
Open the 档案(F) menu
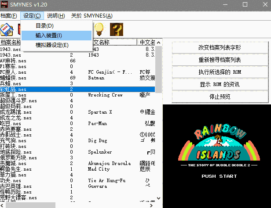(x=9, y=16)
